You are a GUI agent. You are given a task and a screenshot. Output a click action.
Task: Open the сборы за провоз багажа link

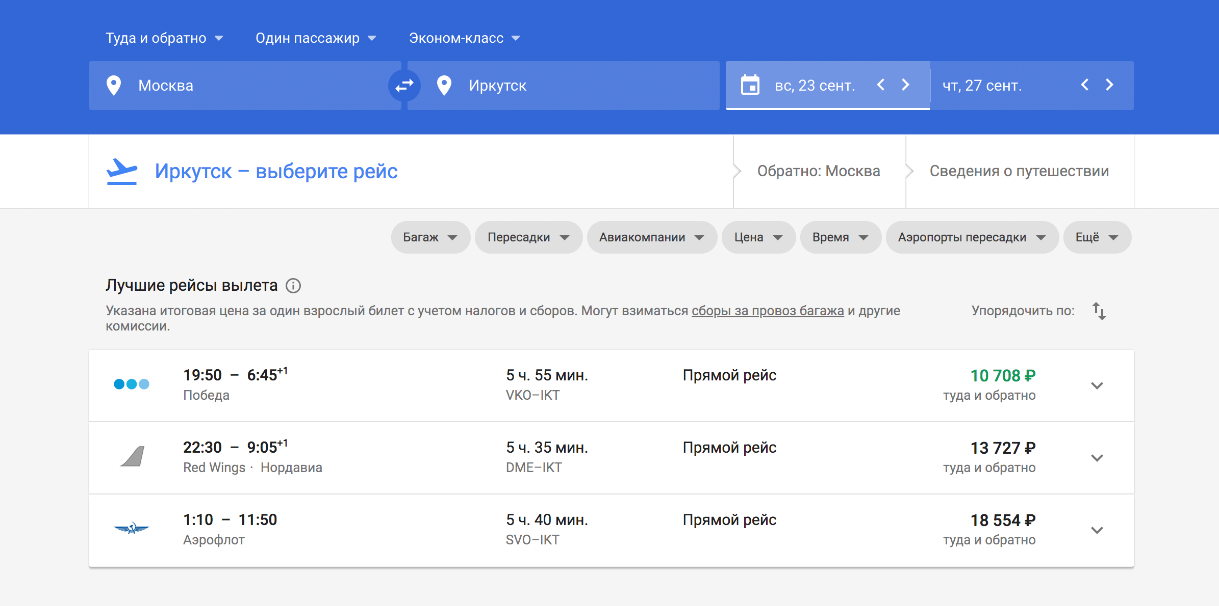tap(768, 311)
